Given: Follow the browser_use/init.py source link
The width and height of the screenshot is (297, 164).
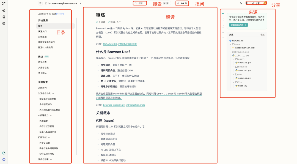Looking at the screenshot, I should (x=114, y=105).
